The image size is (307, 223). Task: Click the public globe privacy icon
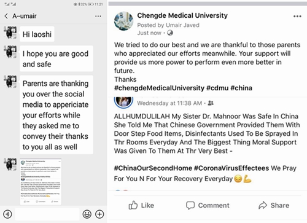tap(170, 33)
